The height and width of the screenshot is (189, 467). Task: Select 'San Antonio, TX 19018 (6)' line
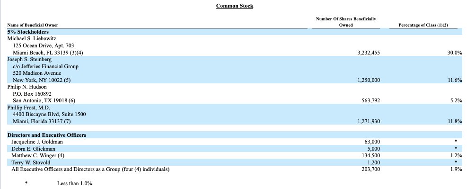click(44, 100)
